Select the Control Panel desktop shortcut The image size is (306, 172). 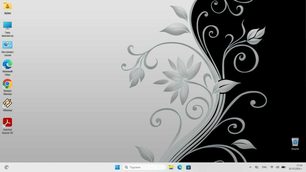(x=7, y=49)
